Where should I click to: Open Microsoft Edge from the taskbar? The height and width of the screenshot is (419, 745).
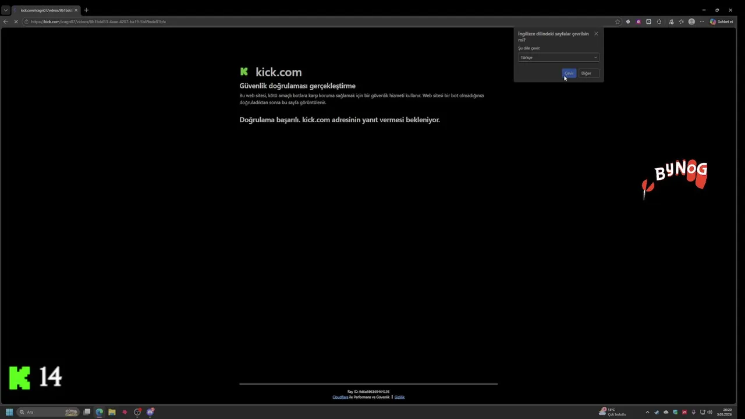click(100, 412)
